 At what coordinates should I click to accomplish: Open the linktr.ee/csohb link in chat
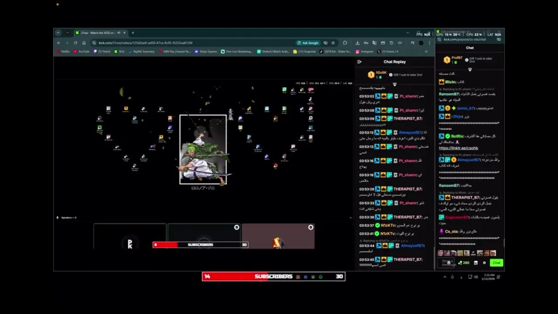click(x=458, y=148)
